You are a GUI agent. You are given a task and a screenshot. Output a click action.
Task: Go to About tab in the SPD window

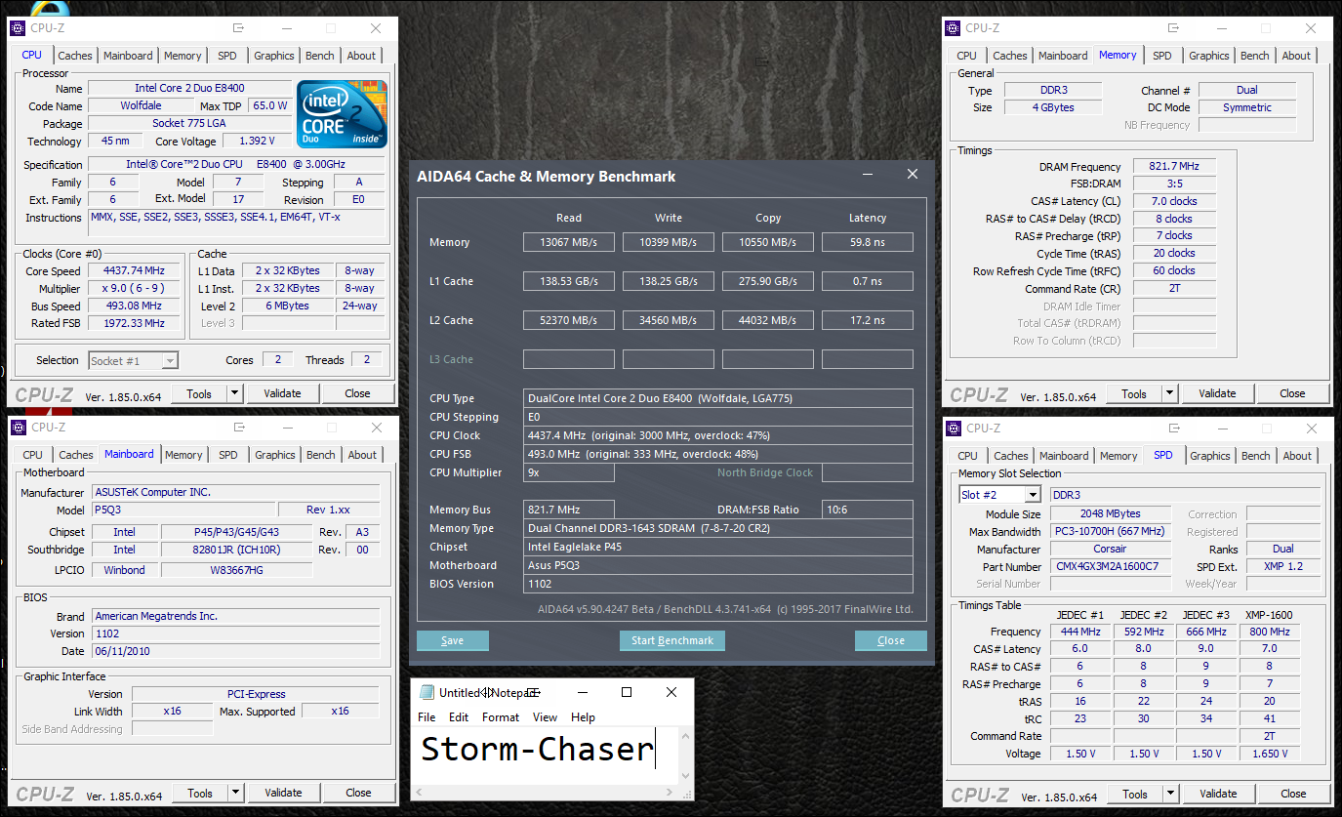click(1297, 456)
